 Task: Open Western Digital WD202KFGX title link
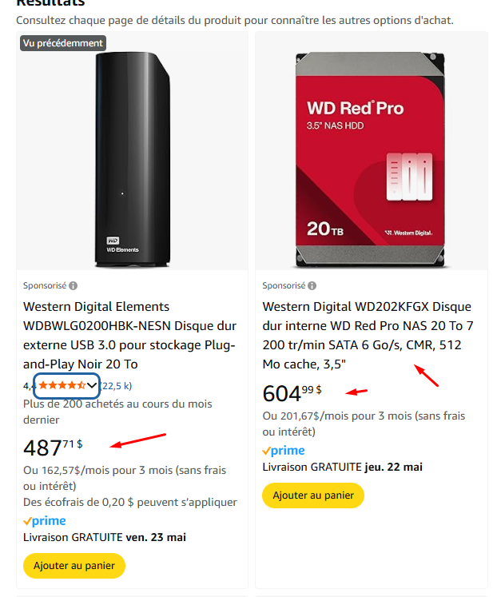coord(368,336)
